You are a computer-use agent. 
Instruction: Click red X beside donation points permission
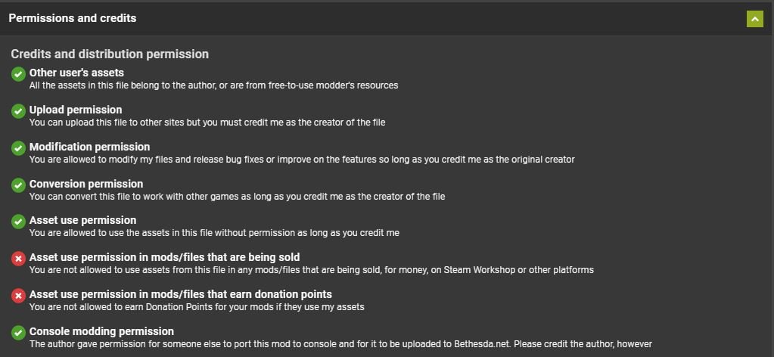tap(18, 296)
